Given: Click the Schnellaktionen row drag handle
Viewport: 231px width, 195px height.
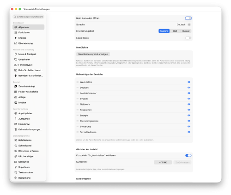Looking at the screenshot, I should tap(78, 132).
